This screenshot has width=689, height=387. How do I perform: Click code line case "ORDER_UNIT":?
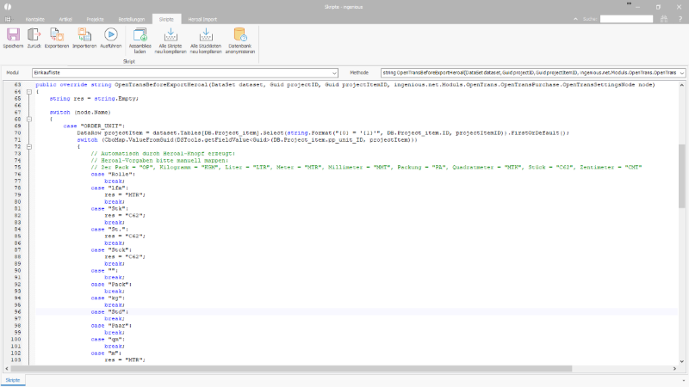94,126
